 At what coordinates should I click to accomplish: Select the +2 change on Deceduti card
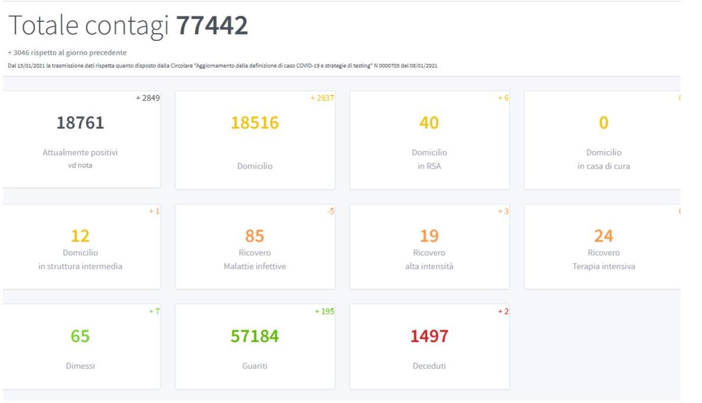[x=503, y=312]
